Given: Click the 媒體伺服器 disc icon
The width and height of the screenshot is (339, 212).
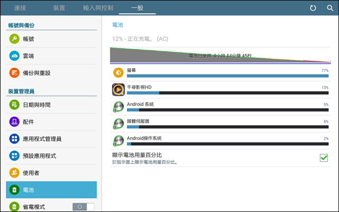Looking at the screenshot, I should coord(118,124).
